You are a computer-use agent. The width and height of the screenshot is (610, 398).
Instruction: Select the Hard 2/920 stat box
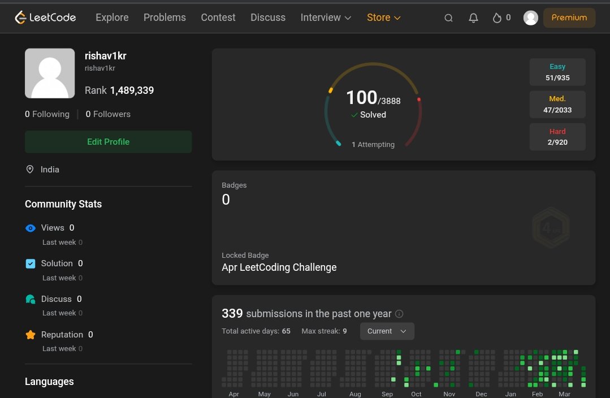557,137
